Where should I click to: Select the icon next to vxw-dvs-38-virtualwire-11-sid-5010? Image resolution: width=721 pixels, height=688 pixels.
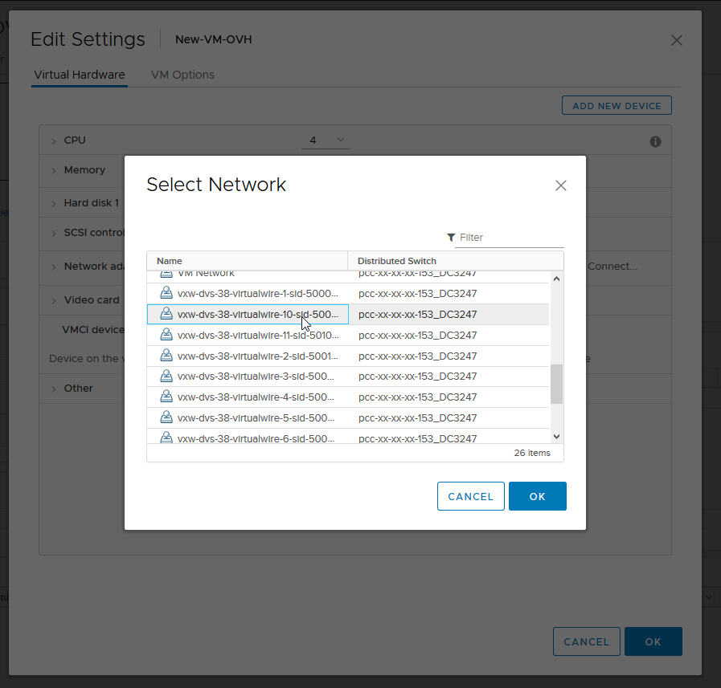166,335
